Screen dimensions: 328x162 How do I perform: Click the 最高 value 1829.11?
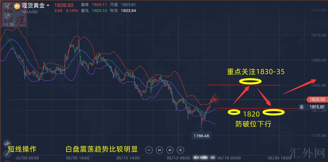100,4
